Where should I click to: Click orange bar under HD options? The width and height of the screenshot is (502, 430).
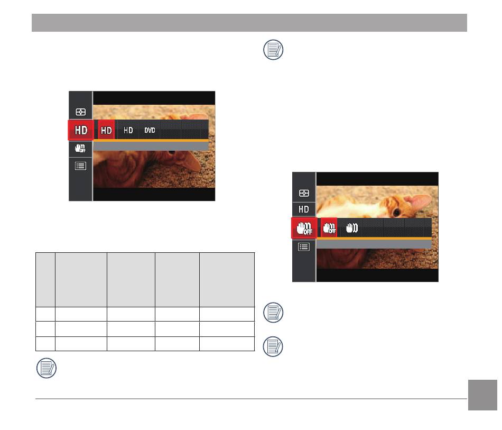pos(151,141)
